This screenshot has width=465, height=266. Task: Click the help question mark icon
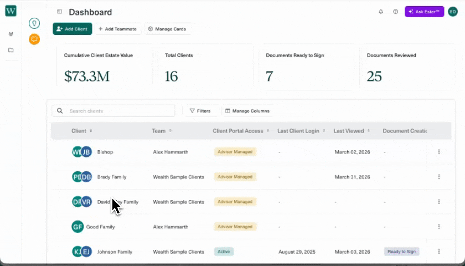pyautogui.click(x=395, y=12)
